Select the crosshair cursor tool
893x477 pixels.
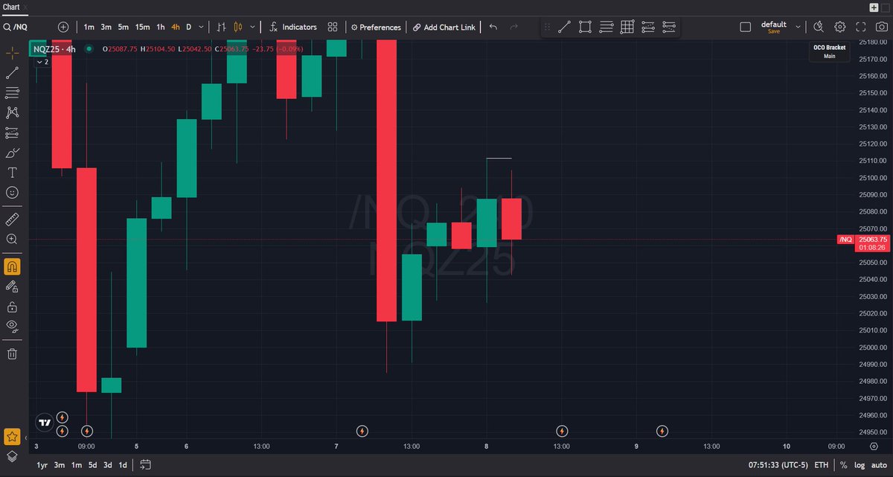(x=12, y=51)
